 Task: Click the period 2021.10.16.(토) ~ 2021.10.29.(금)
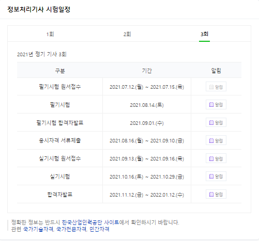pos(147,176)
